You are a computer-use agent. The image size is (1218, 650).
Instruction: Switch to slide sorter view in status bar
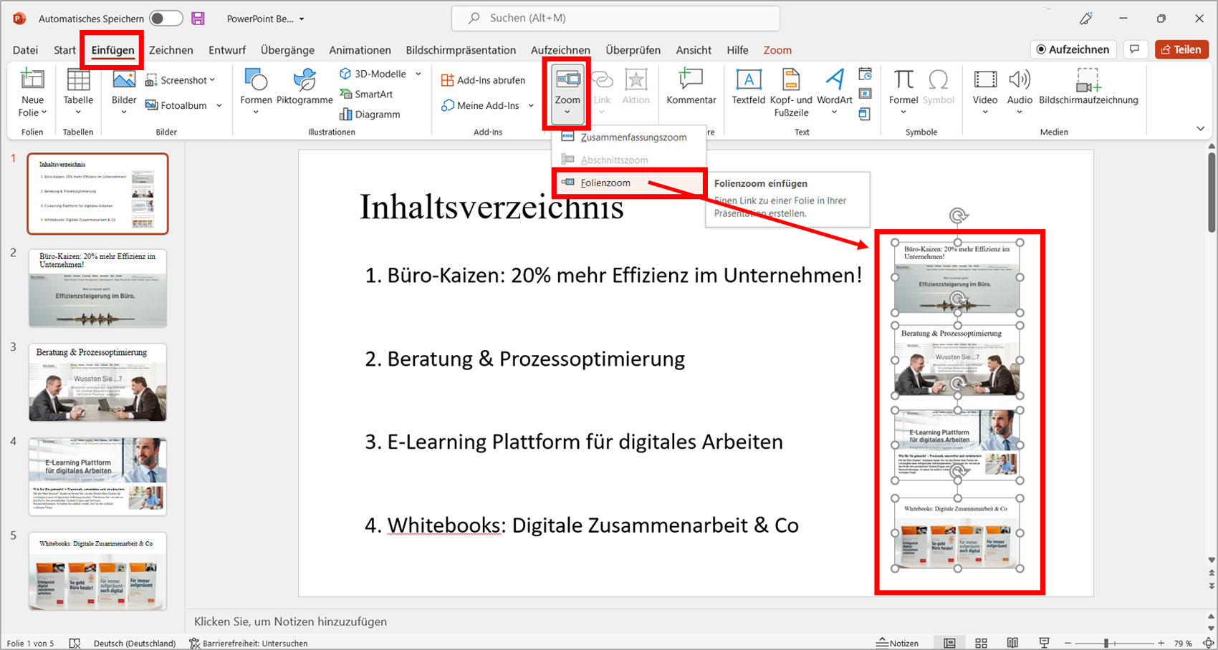(x=981, y=643)
